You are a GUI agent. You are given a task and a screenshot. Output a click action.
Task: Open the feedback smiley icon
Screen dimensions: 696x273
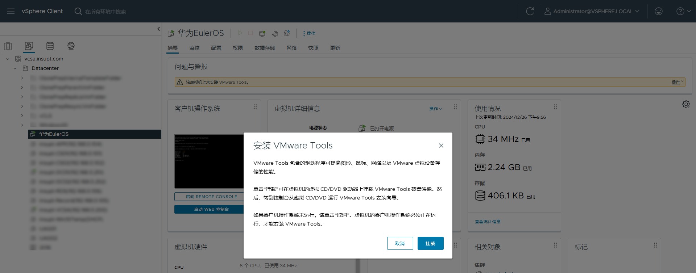658,11
